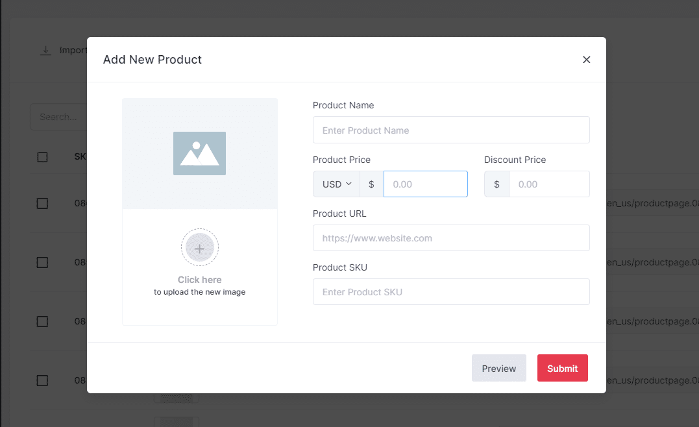Focus the Product Name input field
This screenshot has width=699, height=427.
[x=450, y=130]
